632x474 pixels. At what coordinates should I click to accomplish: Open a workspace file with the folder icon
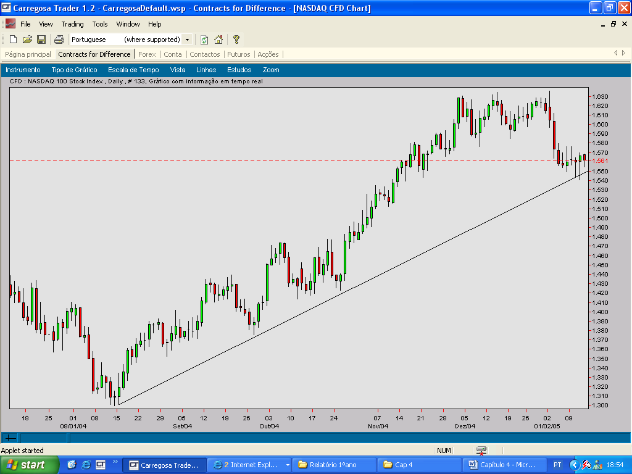coord(27,39)
